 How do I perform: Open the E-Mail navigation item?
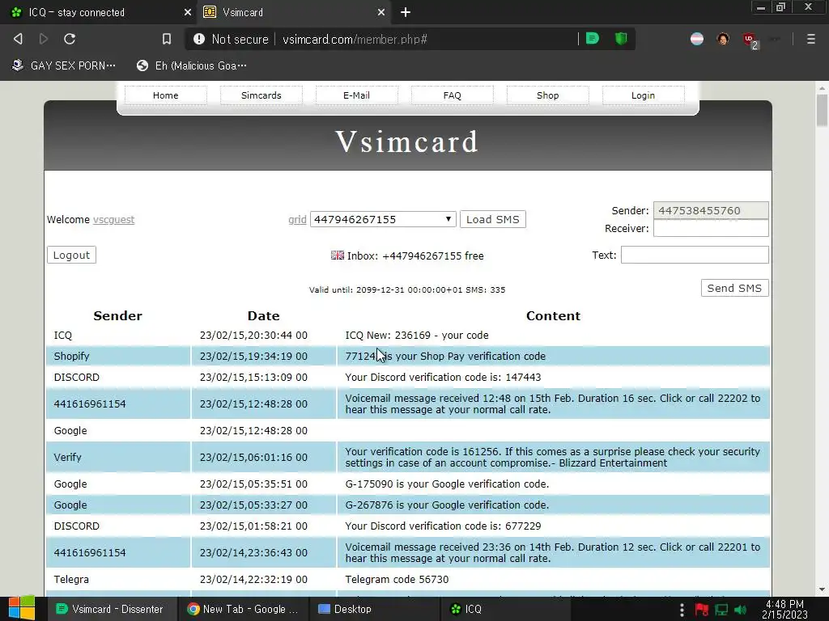356,95
